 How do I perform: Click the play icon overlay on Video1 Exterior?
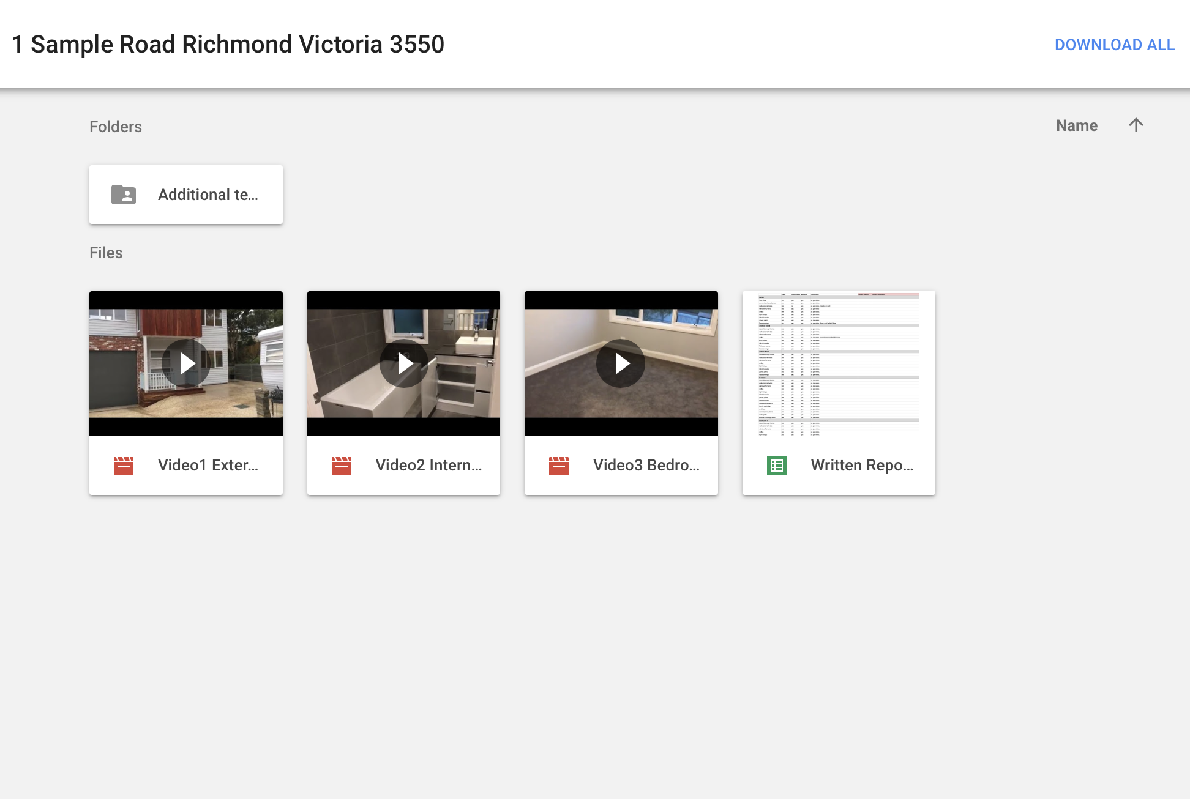click(185, 363)
